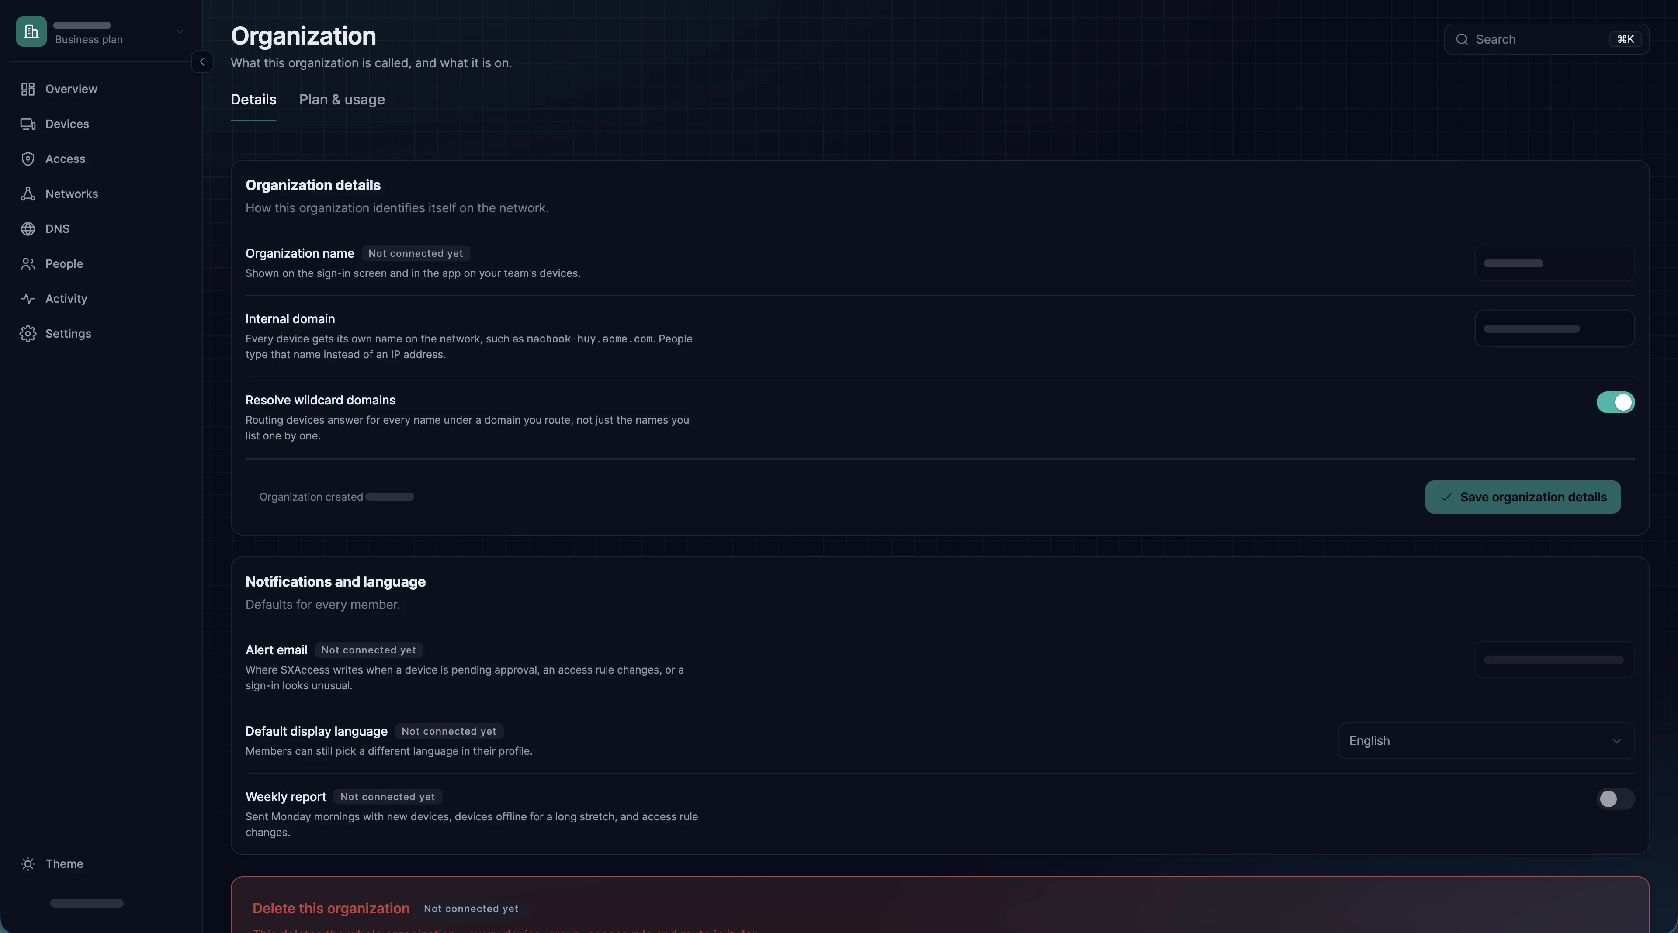1678x933 pixels.
Task: Click 'Not connected yet' badge beside Weekly report
Action: point(388,796)
